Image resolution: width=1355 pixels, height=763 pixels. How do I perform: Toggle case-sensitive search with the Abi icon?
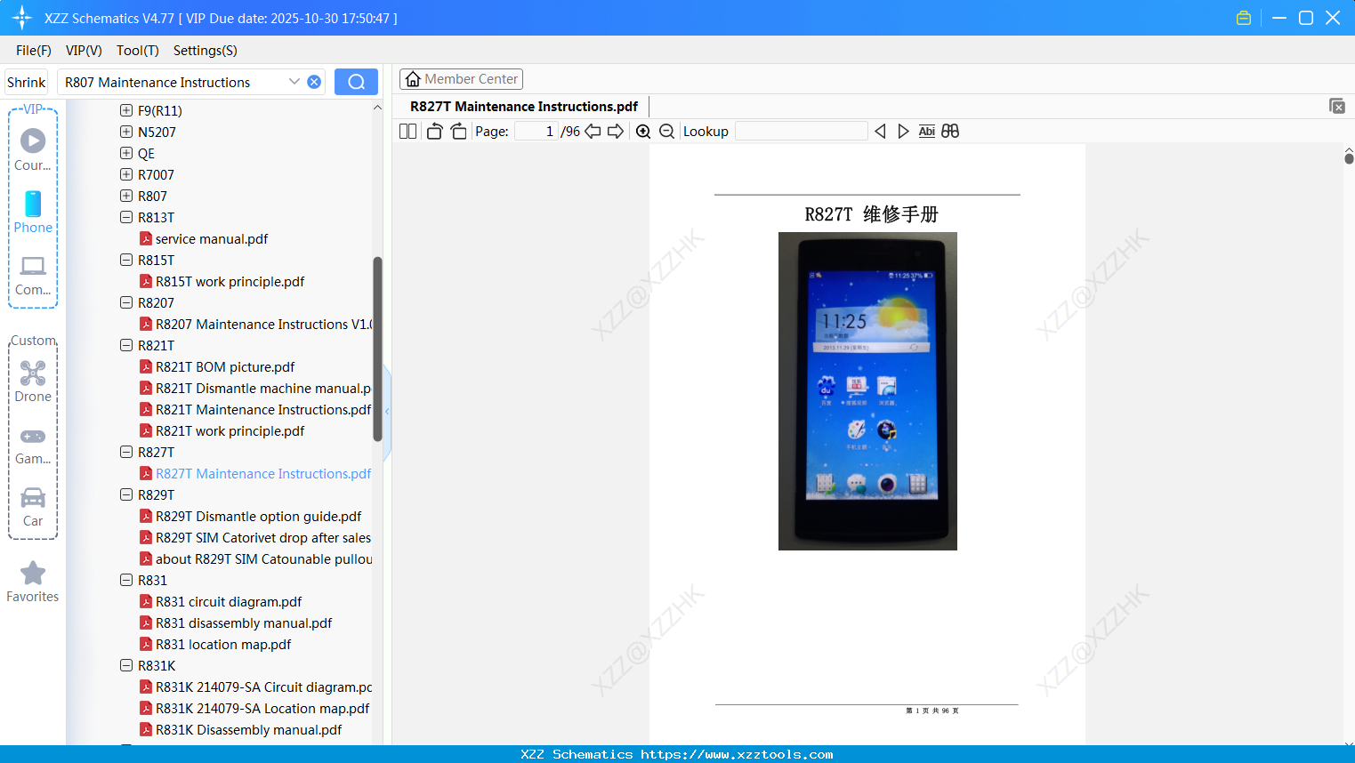pos(926,131)
